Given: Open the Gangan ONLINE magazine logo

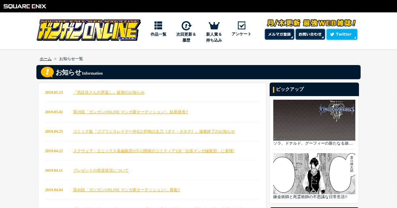Looking at the screenshot, I should [x=89, y=30].
